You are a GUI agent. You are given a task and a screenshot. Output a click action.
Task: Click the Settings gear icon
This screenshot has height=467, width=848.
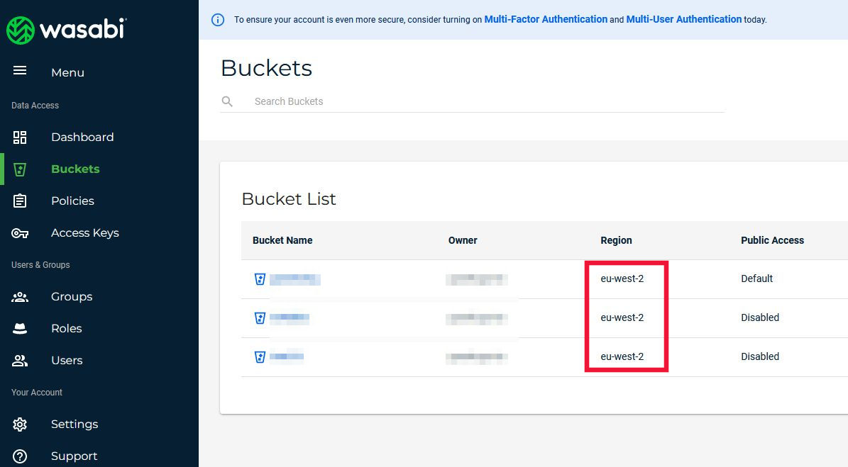pos(20,424)
